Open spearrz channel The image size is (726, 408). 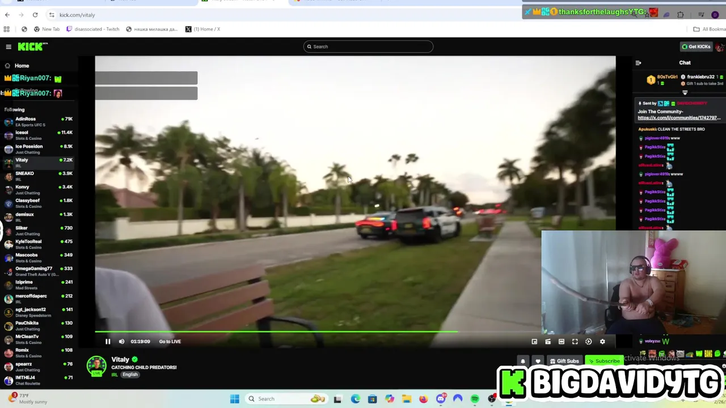[38, 366]
